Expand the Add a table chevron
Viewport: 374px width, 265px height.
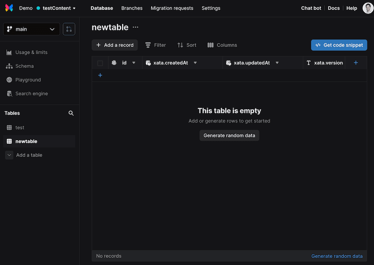(x=9, y=155)
